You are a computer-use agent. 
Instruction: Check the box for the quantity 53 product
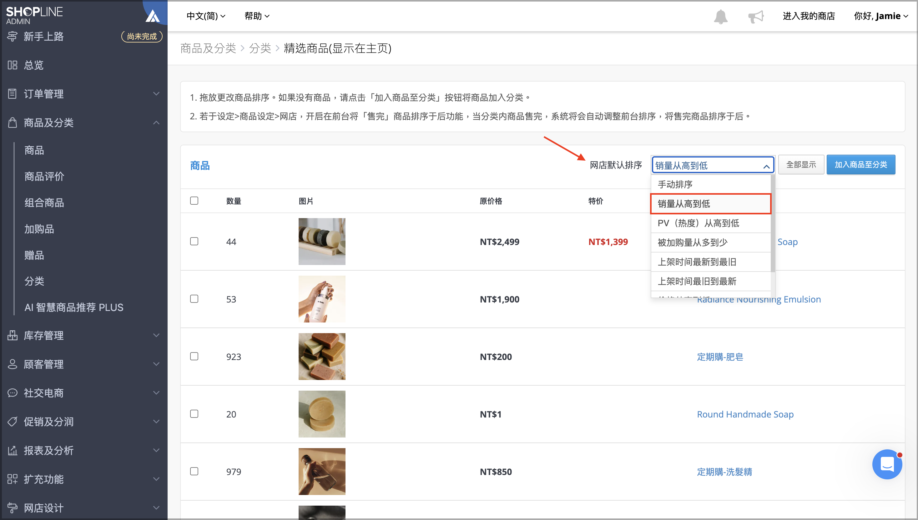(x=194, y=299)
